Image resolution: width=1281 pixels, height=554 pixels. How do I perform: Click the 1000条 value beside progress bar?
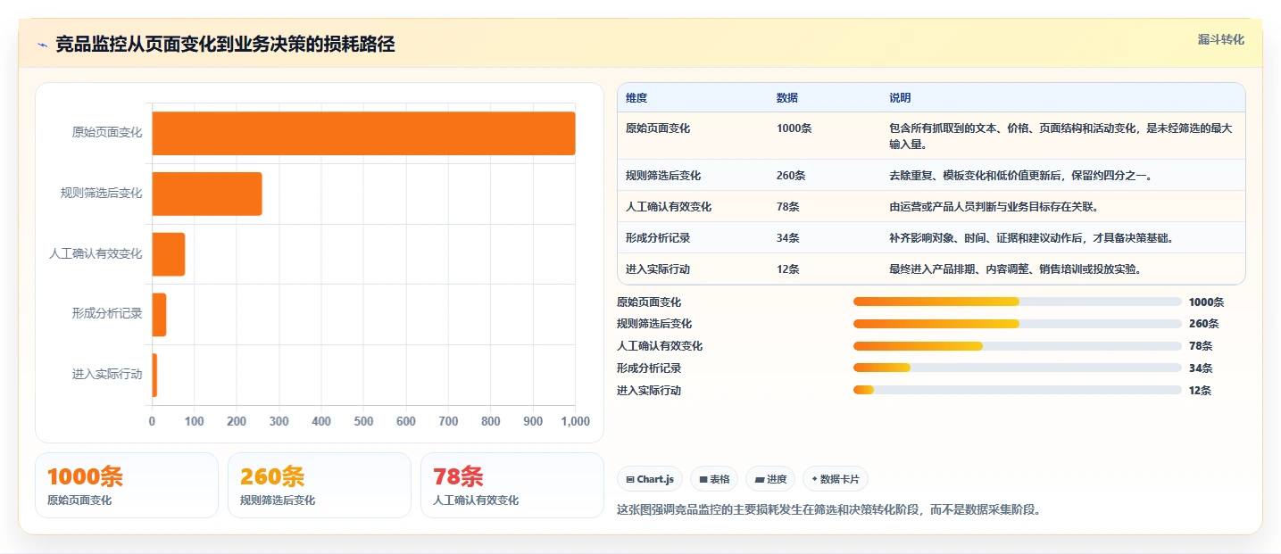(1206, 302)
